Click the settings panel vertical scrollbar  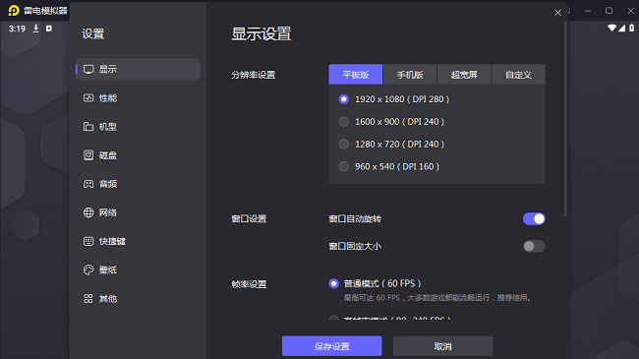pos(565,119)
